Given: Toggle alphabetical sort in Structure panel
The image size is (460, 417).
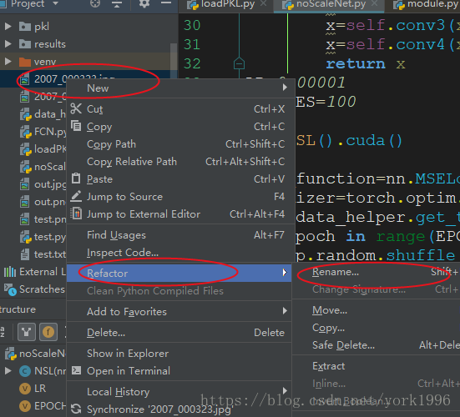Looking at the screenshot, I should tap(3, 332).
